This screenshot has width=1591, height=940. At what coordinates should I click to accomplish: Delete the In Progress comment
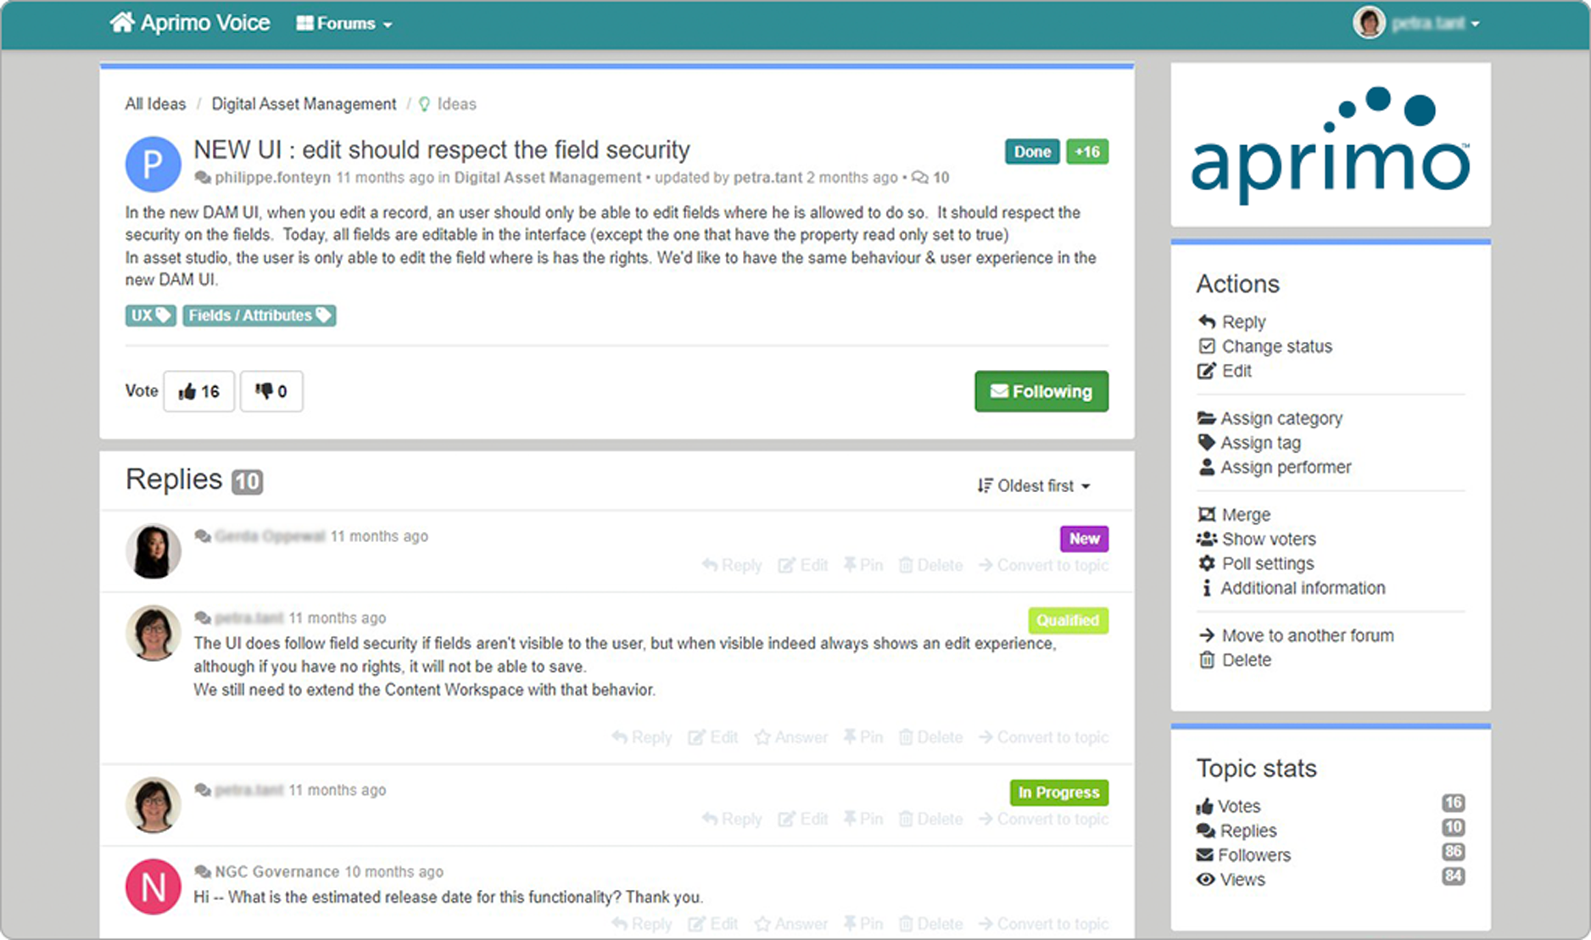(x=930, y=820)
